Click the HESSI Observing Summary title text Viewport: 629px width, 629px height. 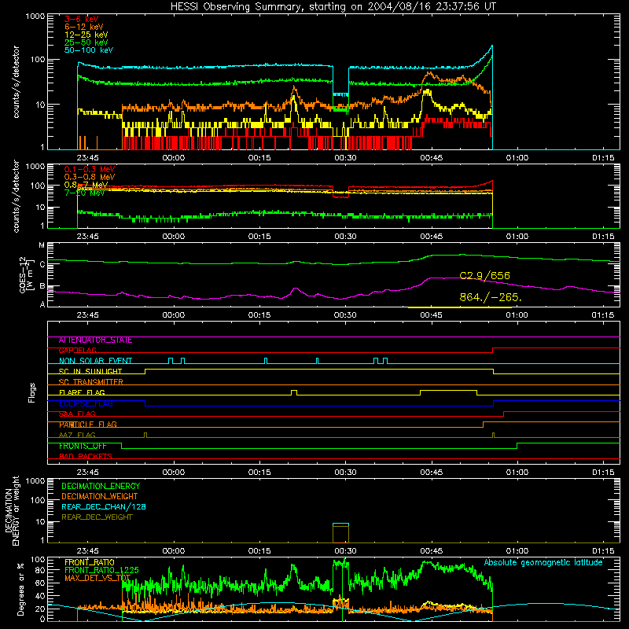click(333, 7)
